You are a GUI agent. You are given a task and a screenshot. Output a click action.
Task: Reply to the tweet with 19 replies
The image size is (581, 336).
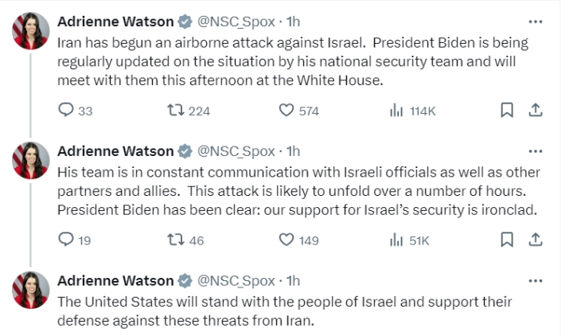[x=66, y=240]
